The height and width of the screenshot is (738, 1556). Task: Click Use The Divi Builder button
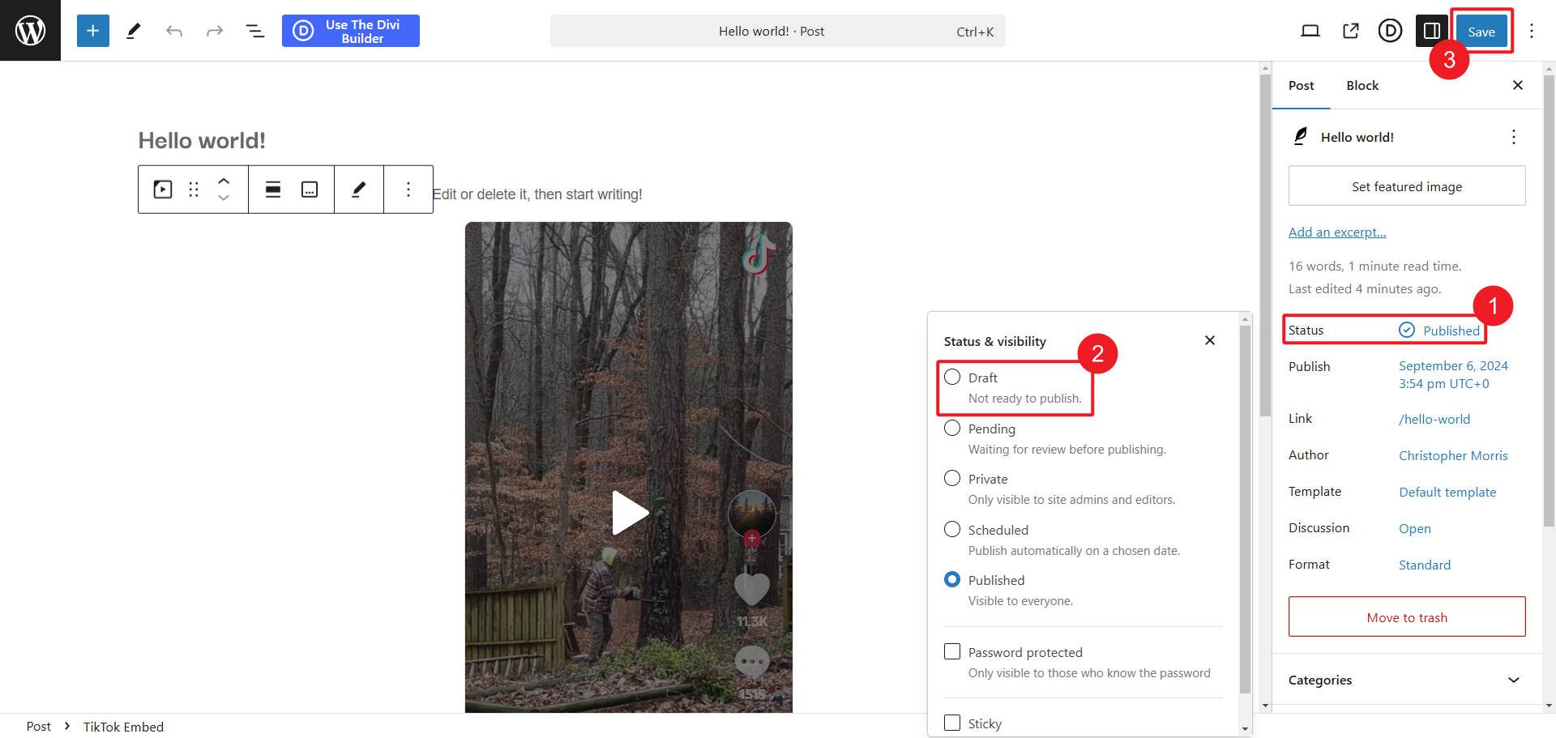(x=351, y=31)
